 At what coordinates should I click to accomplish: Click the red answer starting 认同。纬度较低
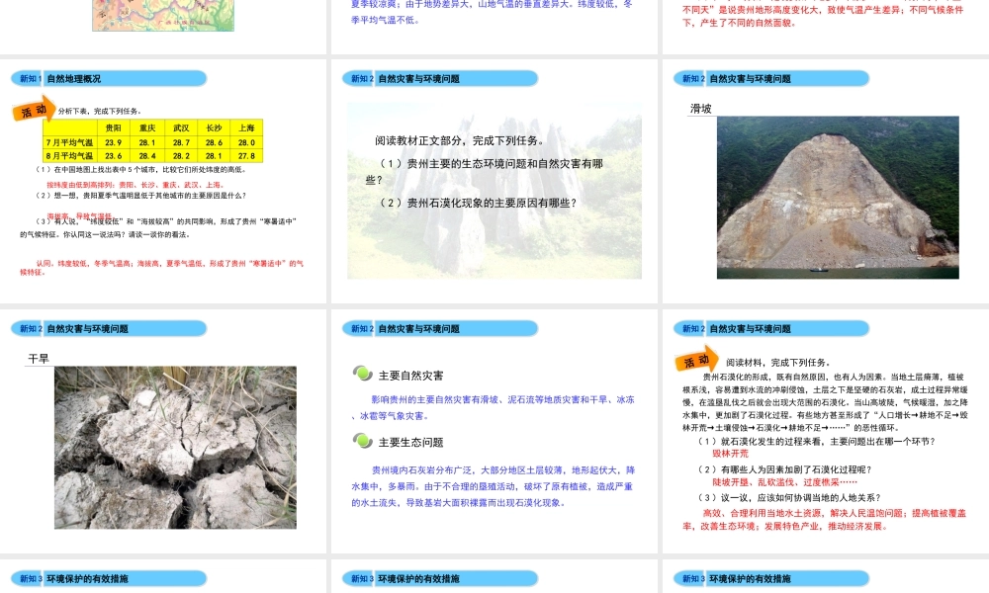click(x=161, y=268)
